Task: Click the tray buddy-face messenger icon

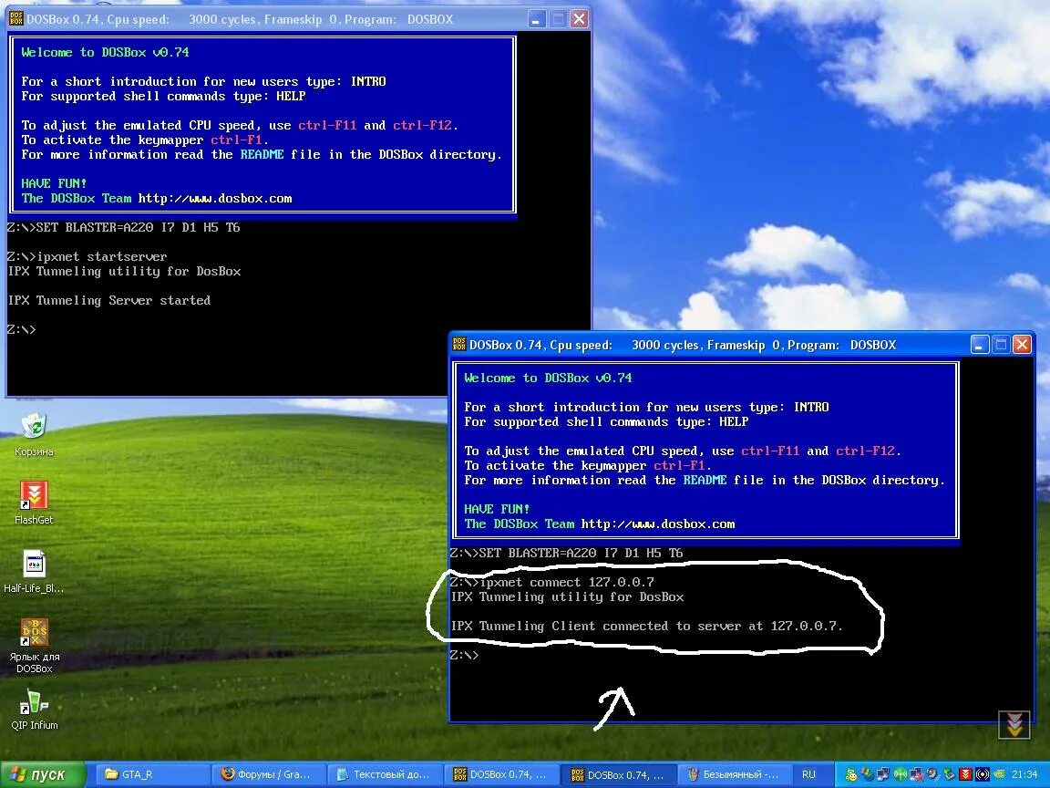Action: [851, 774]
